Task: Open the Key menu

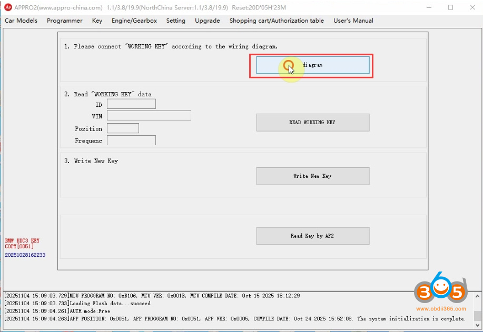Action: coord(98,21)
